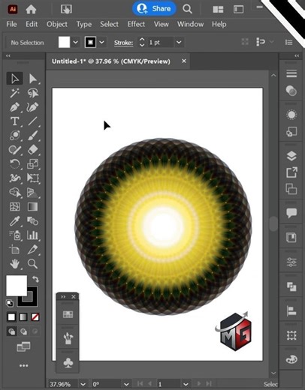The height and width of the screenshot is (390, 305).
Task: Select the Type tool
Action: [x=14, y=121]
